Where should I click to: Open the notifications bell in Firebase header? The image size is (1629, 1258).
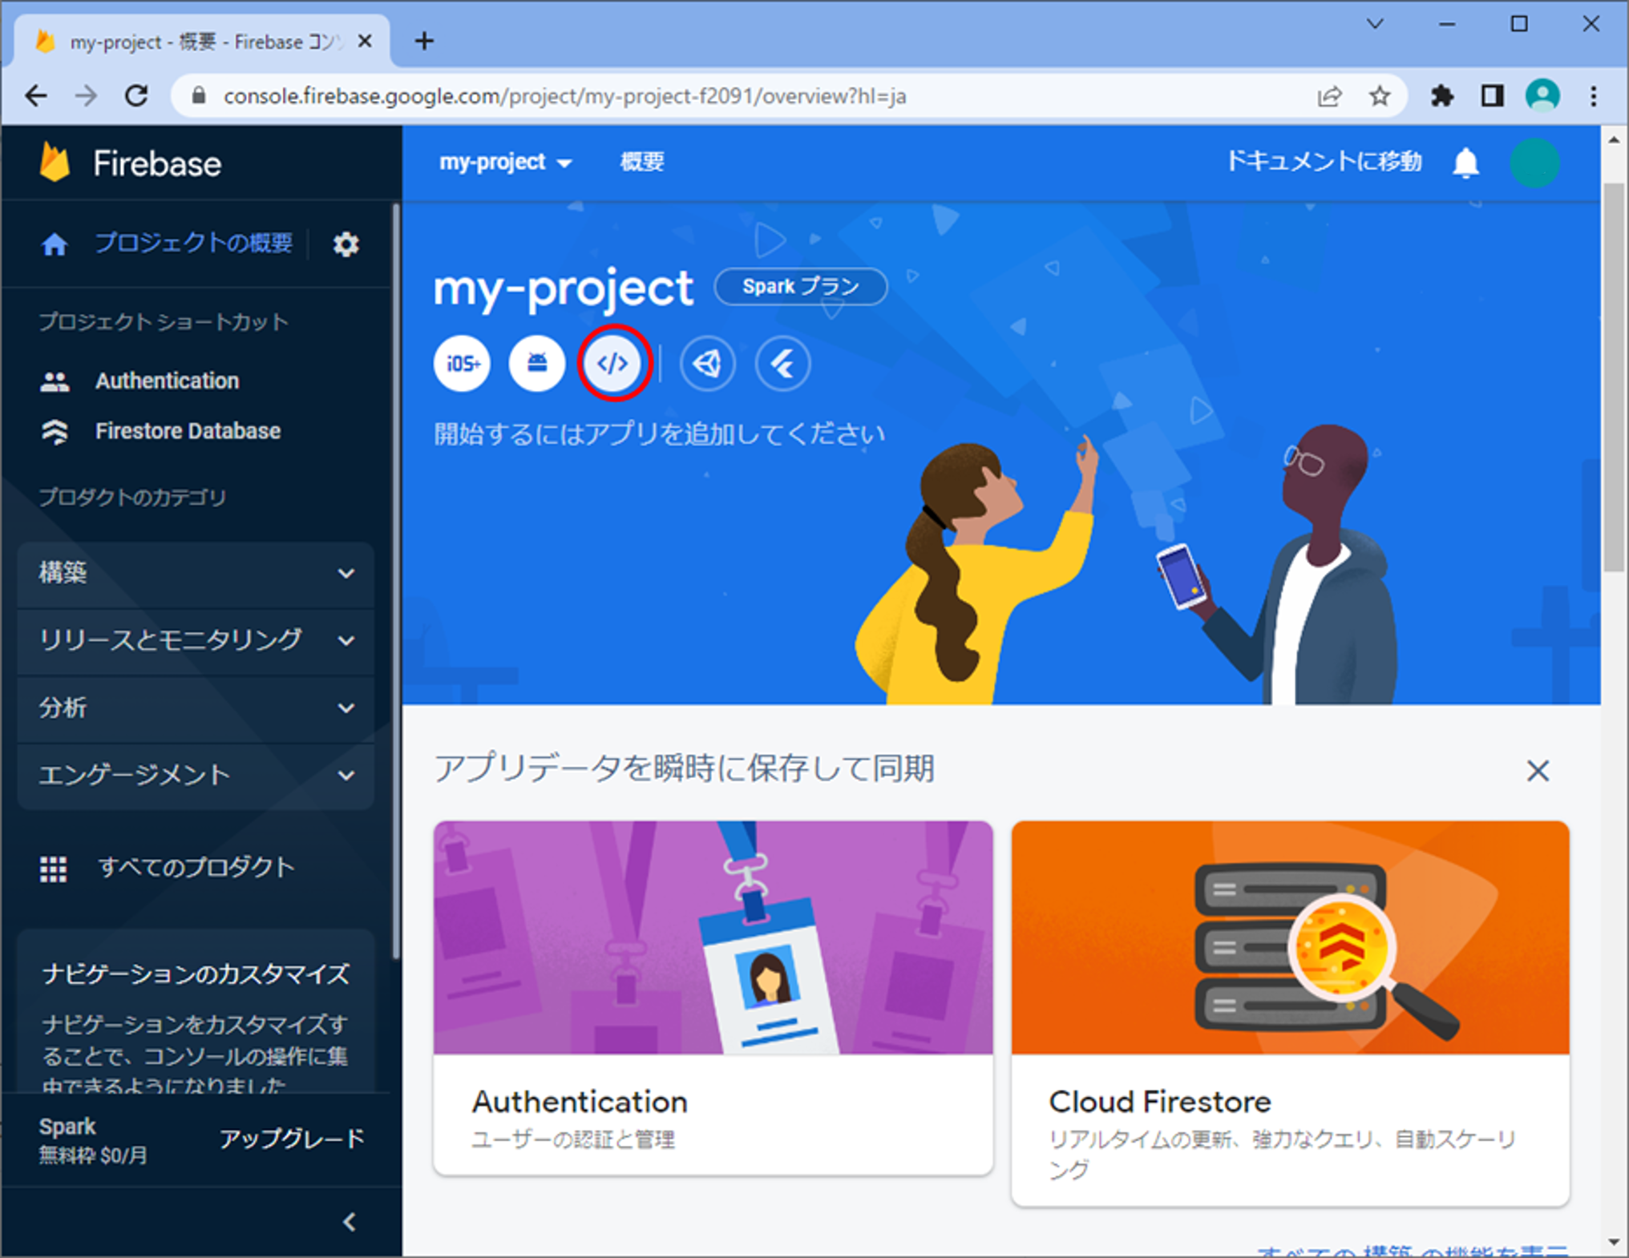[1466, 163]
